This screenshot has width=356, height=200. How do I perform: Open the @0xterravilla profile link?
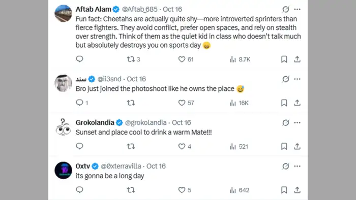(121, 166)
